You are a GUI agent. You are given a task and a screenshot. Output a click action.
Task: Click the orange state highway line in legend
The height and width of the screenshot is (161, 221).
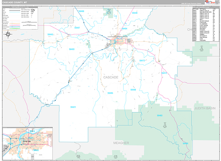tap(15, 24)
